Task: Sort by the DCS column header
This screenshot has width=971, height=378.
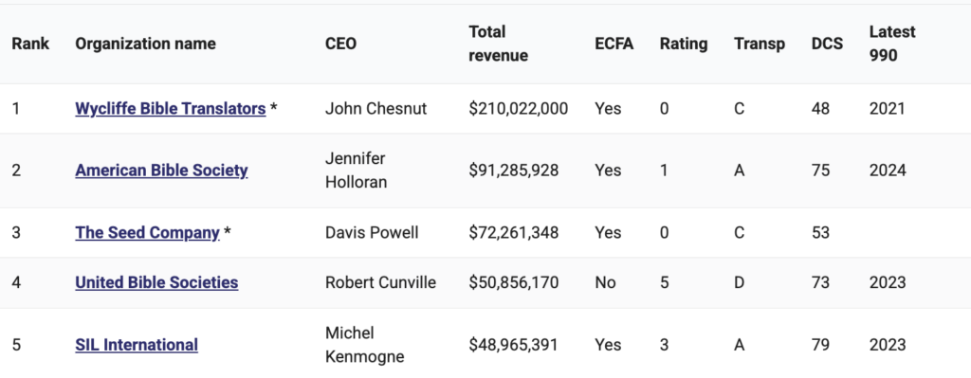Action: click(x=827, y=44)
